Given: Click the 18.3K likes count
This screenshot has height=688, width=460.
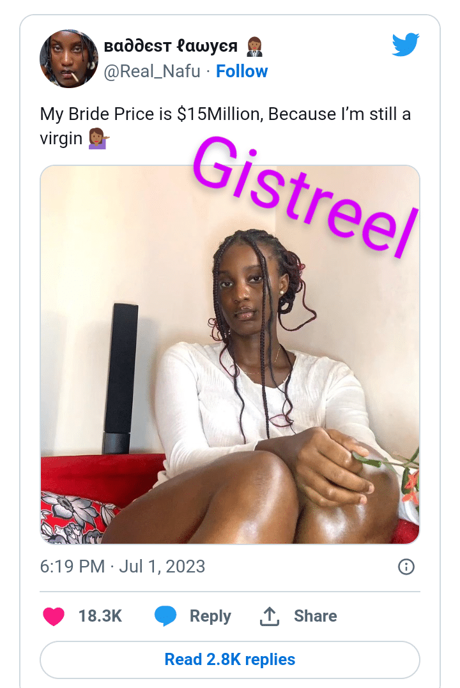Looking at the screenshot, I should 100,616.
